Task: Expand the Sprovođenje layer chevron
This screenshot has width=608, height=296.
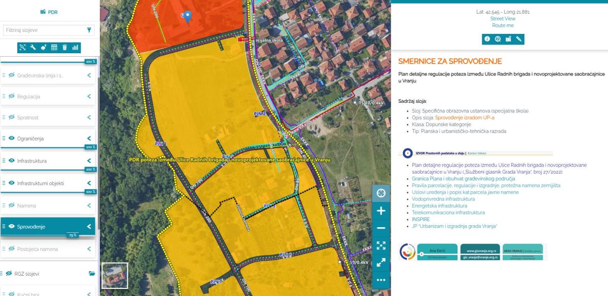Action: tap(89, 227)
